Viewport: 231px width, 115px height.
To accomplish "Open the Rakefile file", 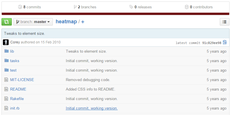I will [17, 99].
